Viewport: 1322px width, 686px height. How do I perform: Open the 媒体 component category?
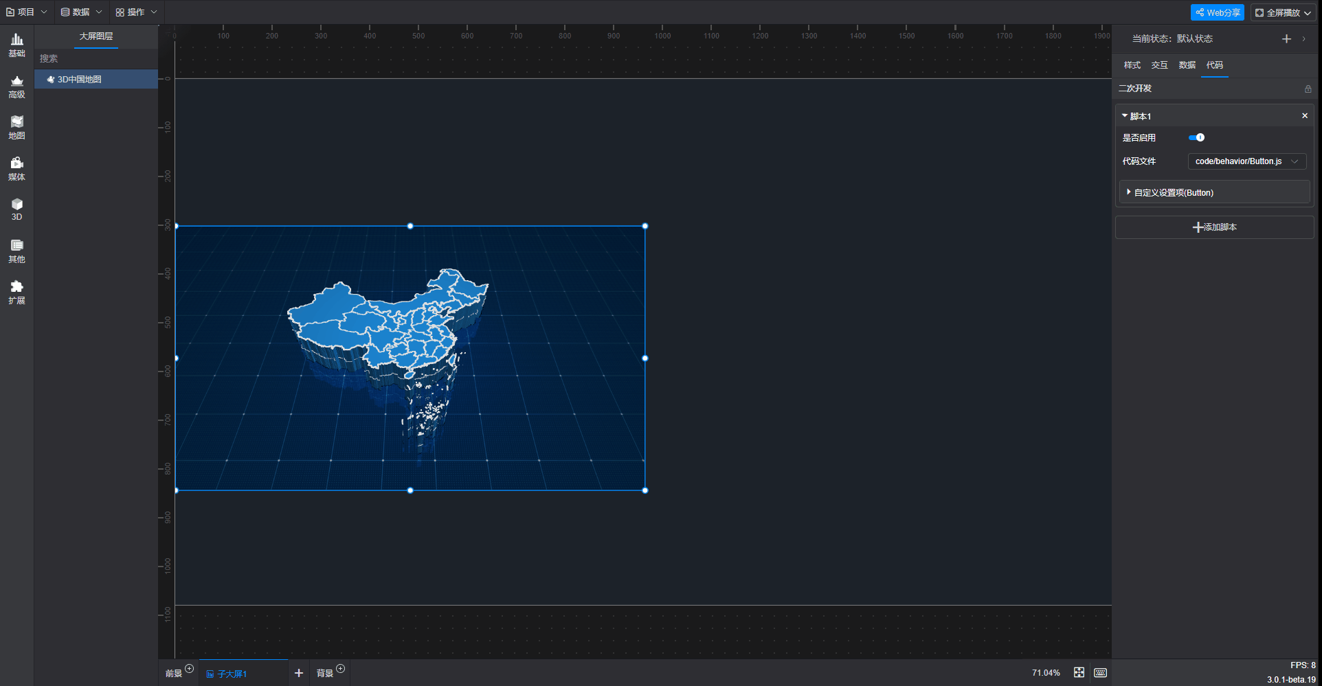(x=16, y=169)
